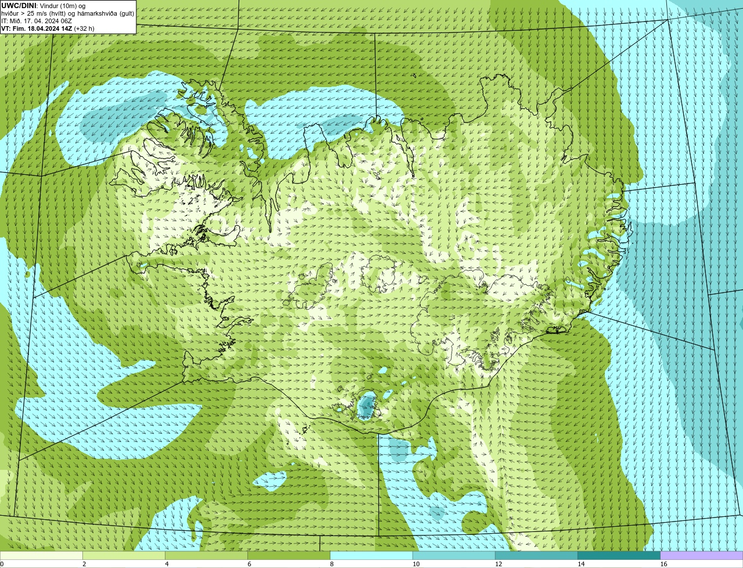Click the legend label "14"
The width and height of the screenshot is (743, 568).
pyautogui.click(x=581, y=564)
